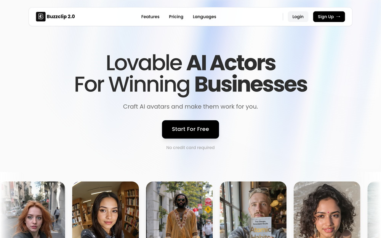The height and width of the screenshot is (238, 381).
Task: Click the Start For Free button
Action: click(x=190, y=129)
